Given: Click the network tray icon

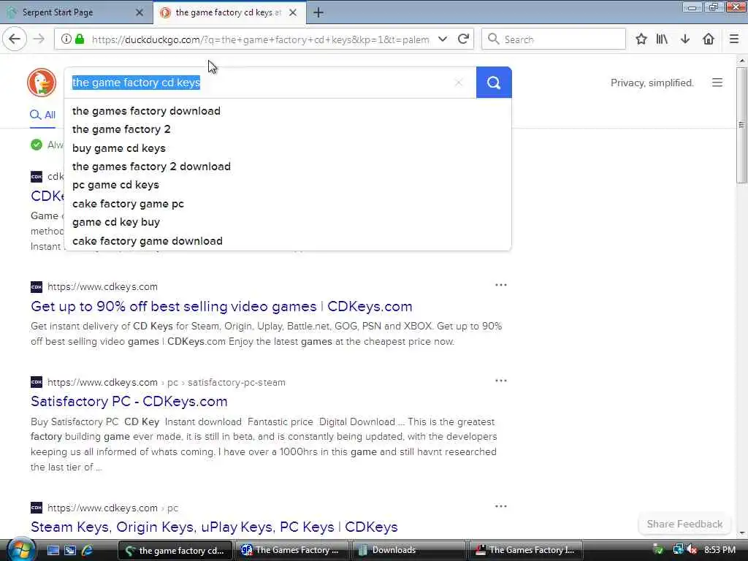Looking at the screenshot, I should (x=678, y=550).
